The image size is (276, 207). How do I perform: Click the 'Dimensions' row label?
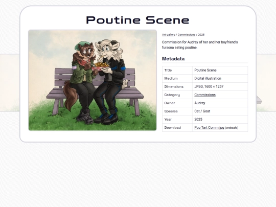click(x=174, y=86)
